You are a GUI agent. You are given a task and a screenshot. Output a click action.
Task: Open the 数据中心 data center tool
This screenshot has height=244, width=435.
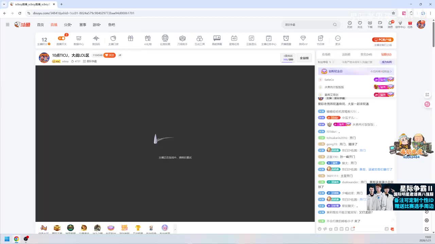click(x=79, y=40)
